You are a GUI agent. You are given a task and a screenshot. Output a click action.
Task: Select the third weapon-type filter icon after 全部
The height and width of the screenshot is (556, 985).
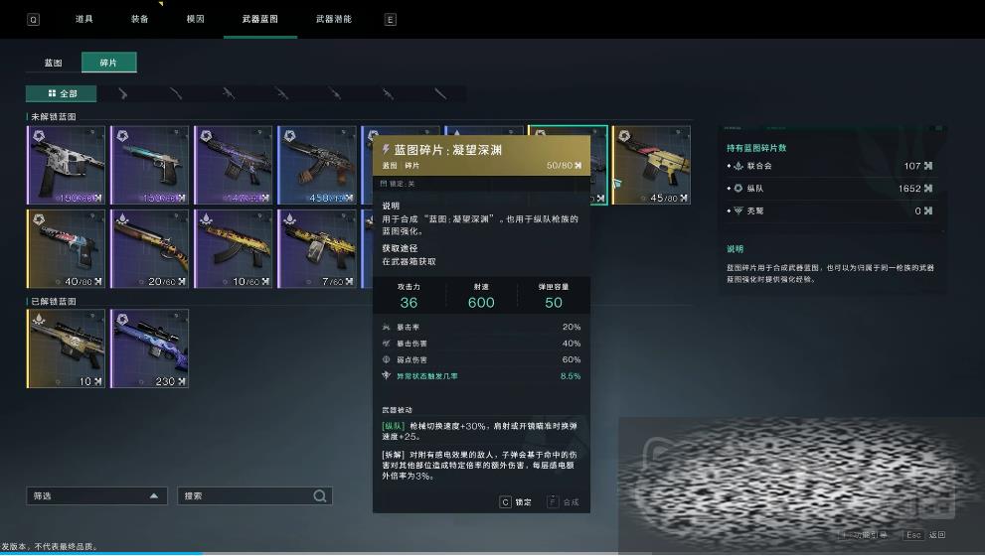229,94
